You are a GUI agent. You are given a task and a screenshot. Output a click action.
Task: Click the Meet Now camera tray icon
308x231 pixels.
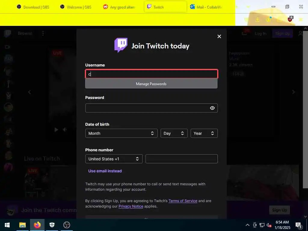[x=255, y=225]
